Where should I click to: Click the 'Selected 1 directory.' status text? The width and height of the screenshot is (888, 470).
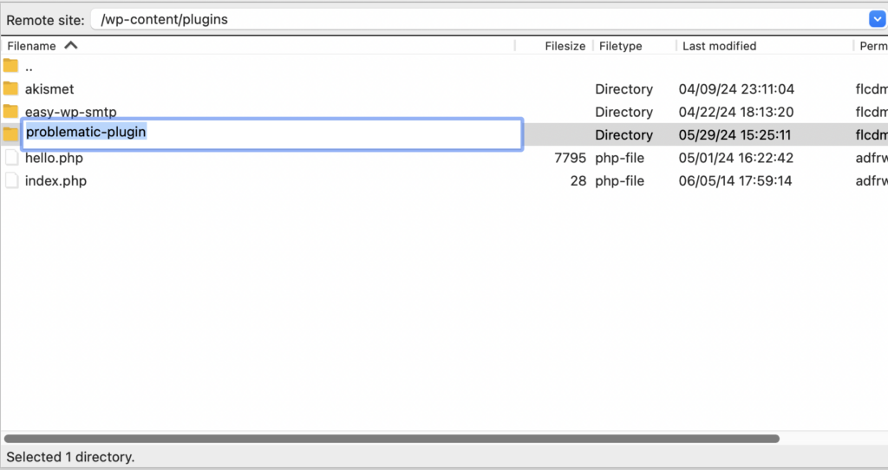(70, 457)
